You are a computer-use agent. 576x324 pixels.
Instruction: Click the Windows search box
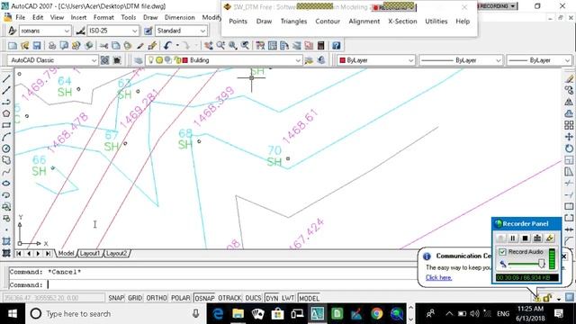click(116, 314)
